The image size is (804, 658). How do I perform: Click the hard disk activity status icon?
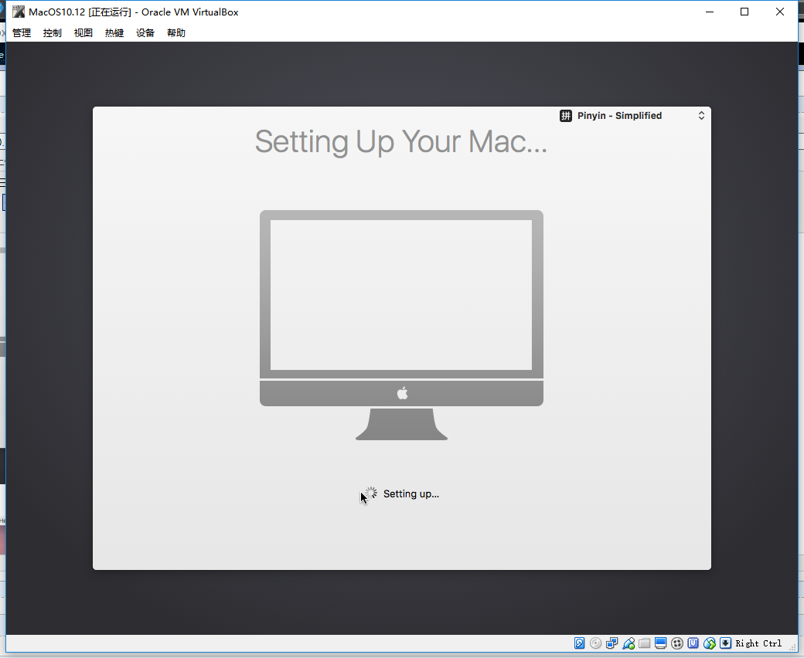pyautogui.click(x=579, y=643)
